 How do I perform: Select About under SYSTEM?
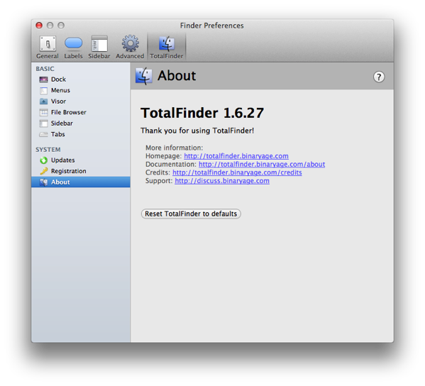(x=81, y=182)
